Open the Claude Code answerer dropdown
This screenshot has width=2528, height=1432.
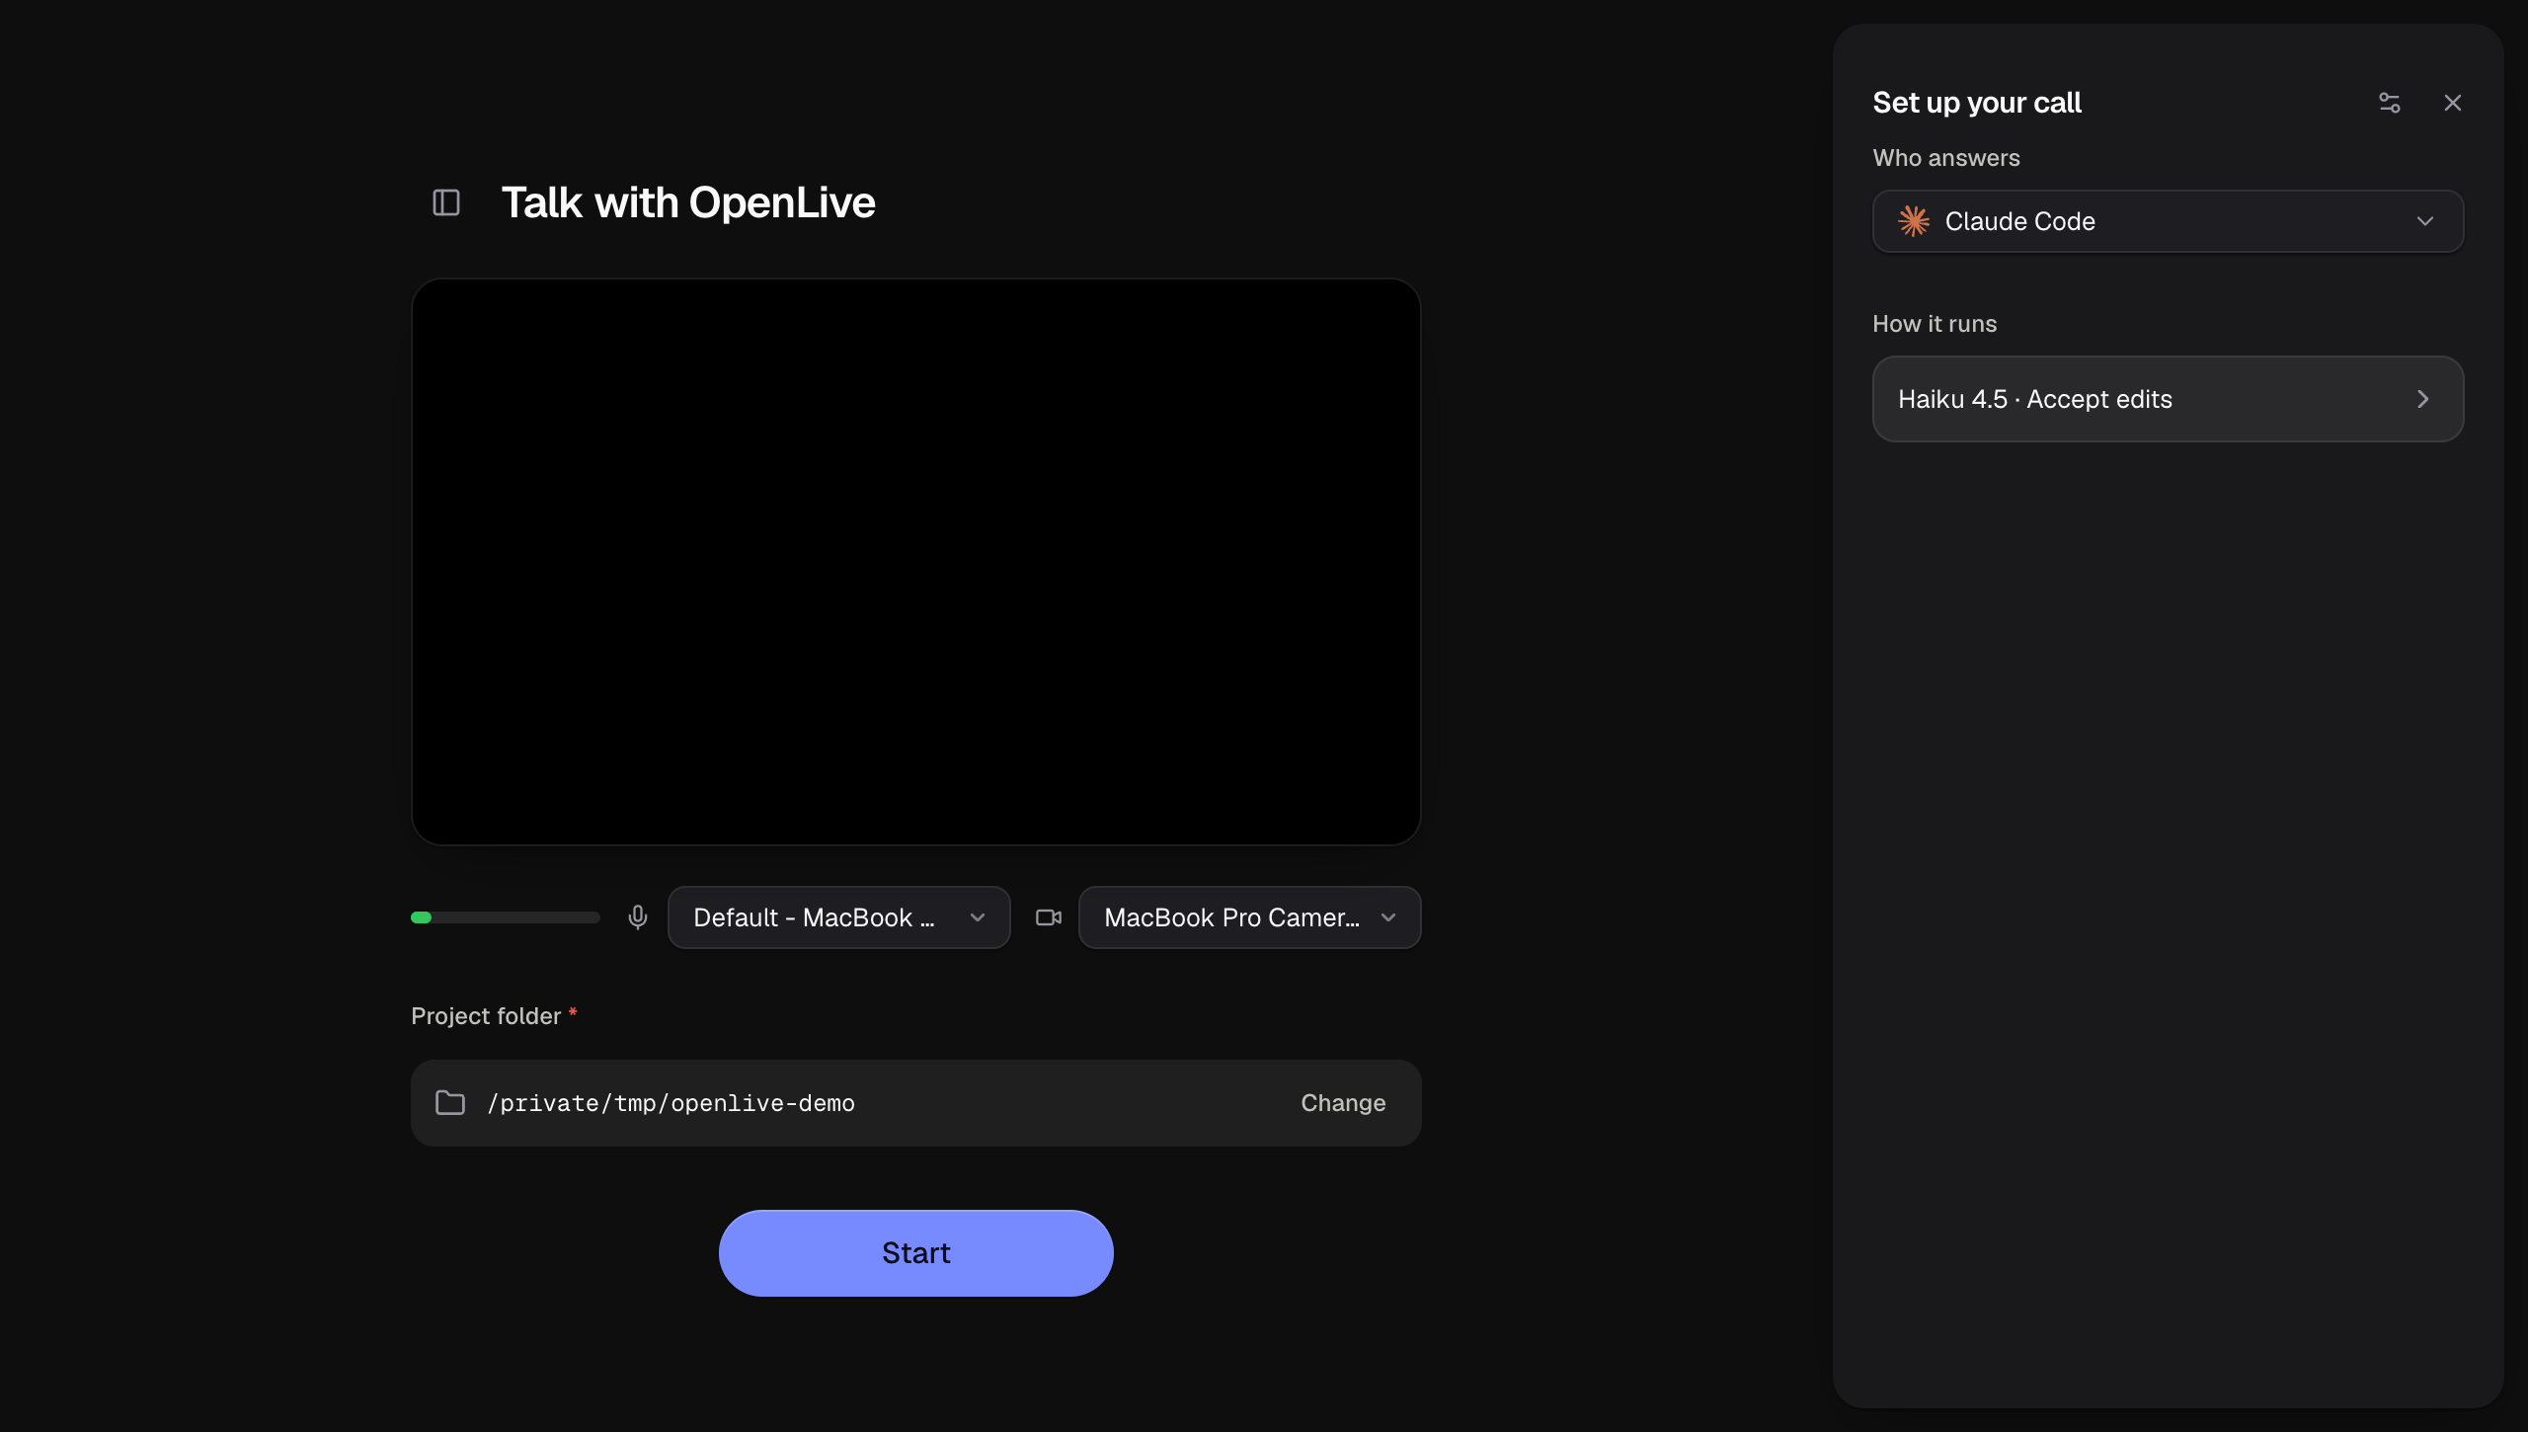[x=2168, y=221]
